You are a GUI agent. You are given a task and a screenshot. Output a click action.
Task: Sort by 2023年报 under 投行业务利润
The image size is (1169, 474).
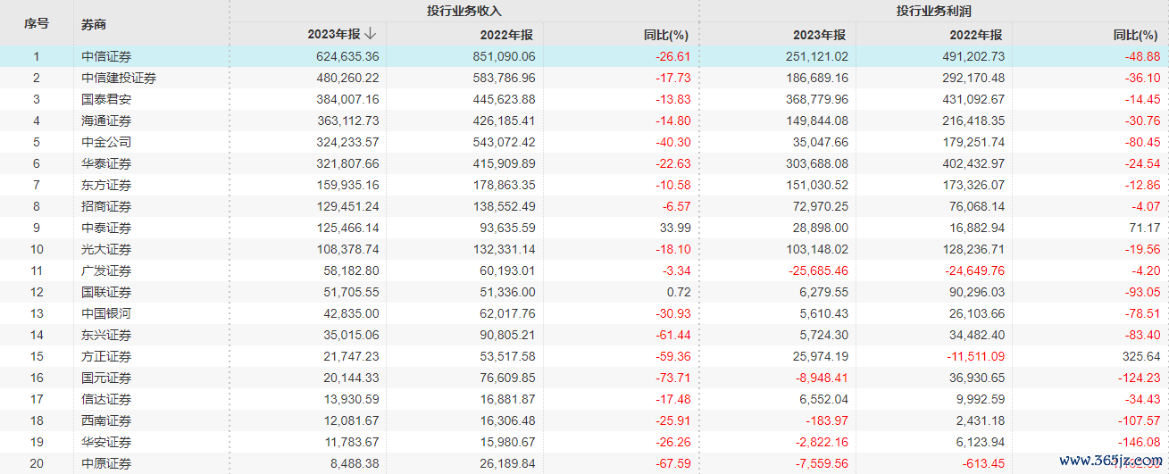819,35
